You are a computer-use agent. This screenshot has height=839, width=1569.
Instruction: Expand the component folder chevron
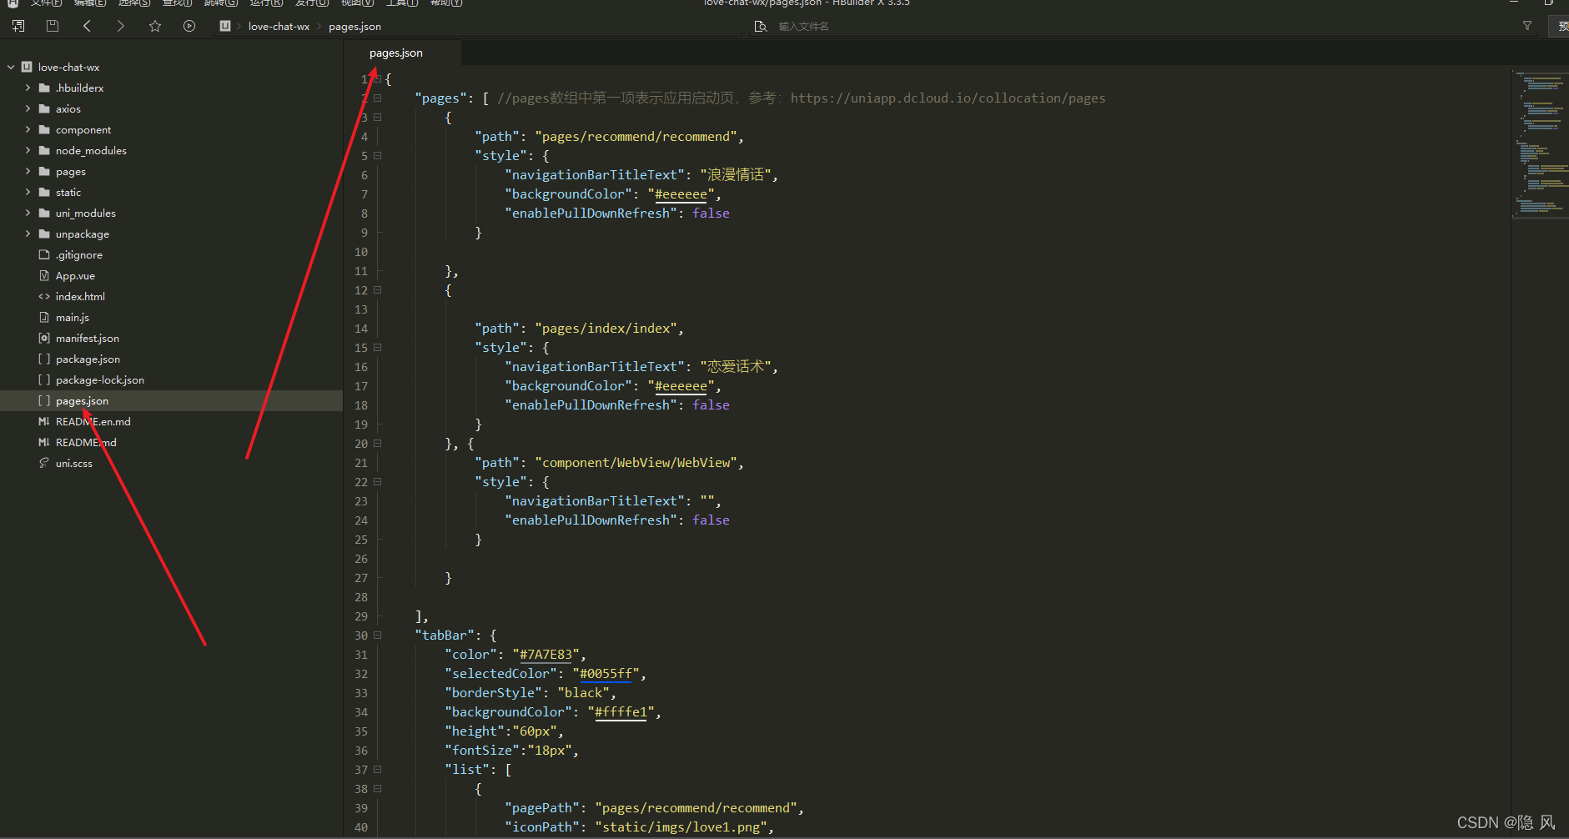tap(28, 129)
